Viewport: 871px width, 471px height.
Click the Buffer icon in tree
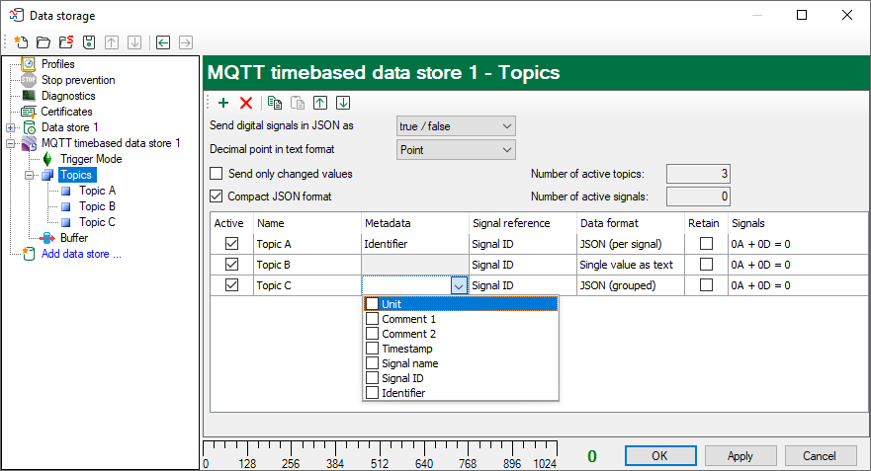(47, 238)
